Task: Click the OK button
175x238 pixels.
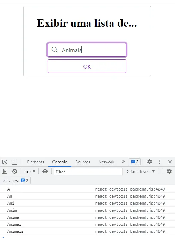Action: tap(87, 66)
